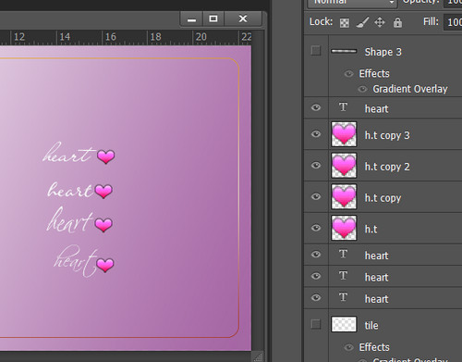Show the hidden Shape 3 layer

316,50
